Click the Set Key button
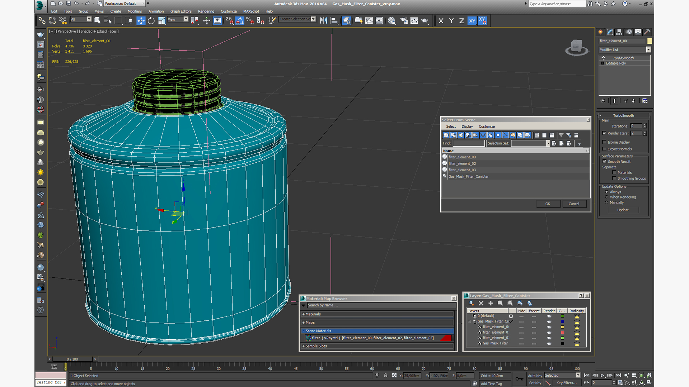 (x=535, y=383)
